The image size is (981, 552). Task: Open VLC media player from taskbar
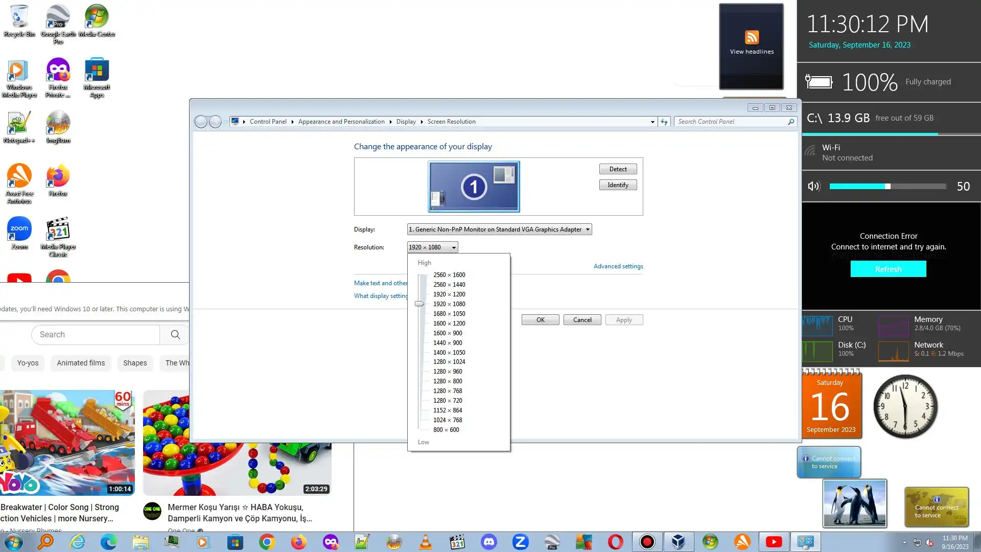(425, 542)
